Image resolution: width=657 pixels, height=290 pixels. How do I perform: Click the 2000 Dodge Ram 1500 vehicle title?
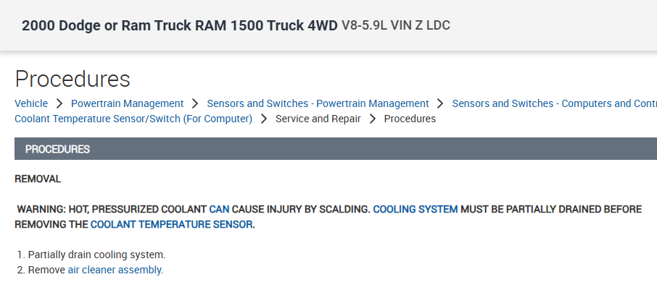(x=179, y=25)
